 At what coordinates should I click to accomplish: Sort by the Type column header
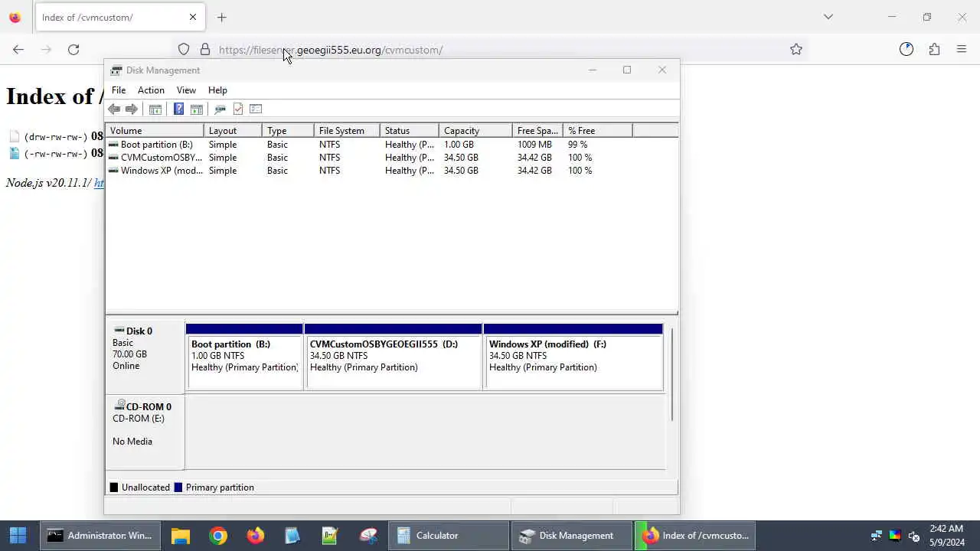pos(288,131)
